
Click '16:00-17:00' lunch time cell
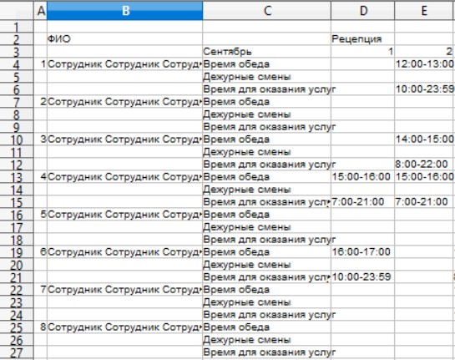pos(362,251)
